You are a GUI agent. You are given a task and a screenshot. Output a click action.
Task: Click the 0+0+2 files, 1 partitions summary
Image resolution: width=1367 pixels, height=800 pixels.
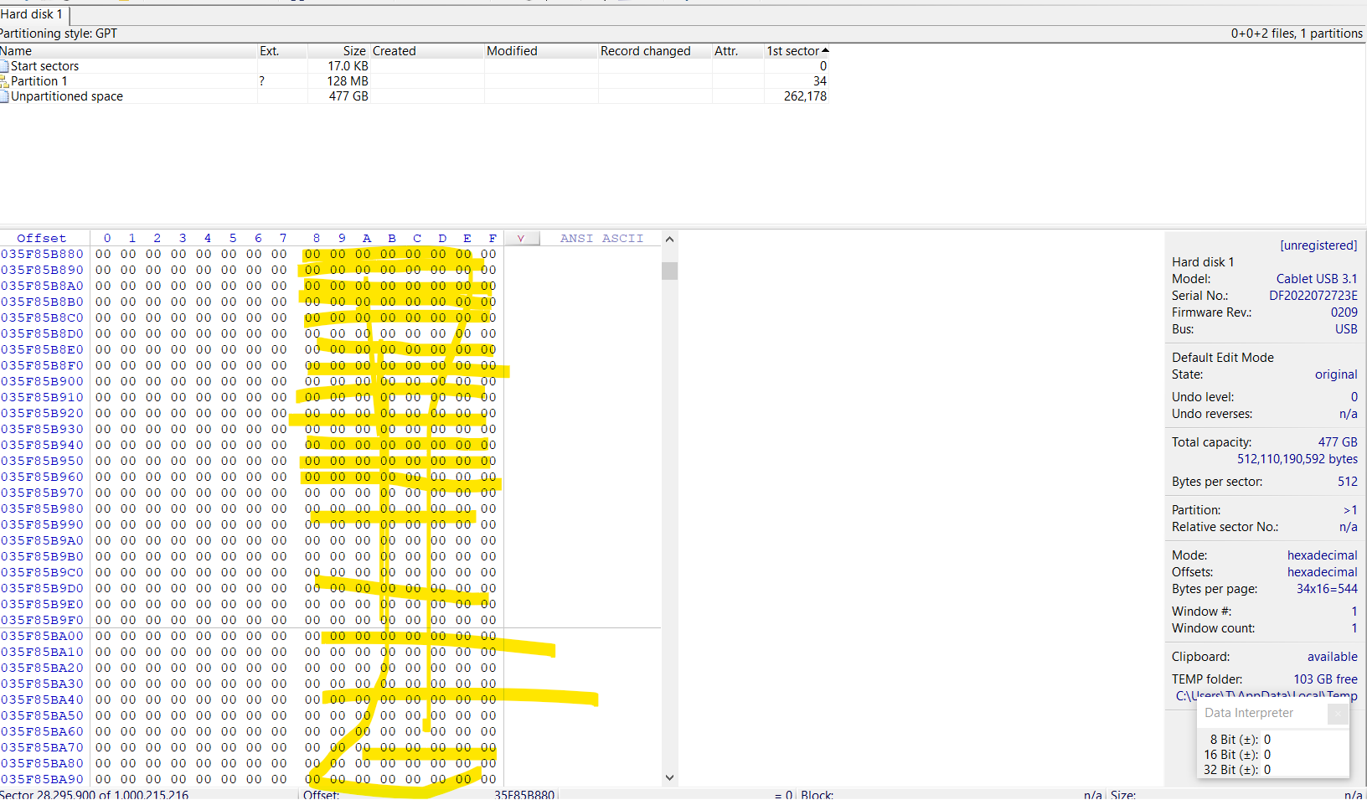pos(1297,34)
